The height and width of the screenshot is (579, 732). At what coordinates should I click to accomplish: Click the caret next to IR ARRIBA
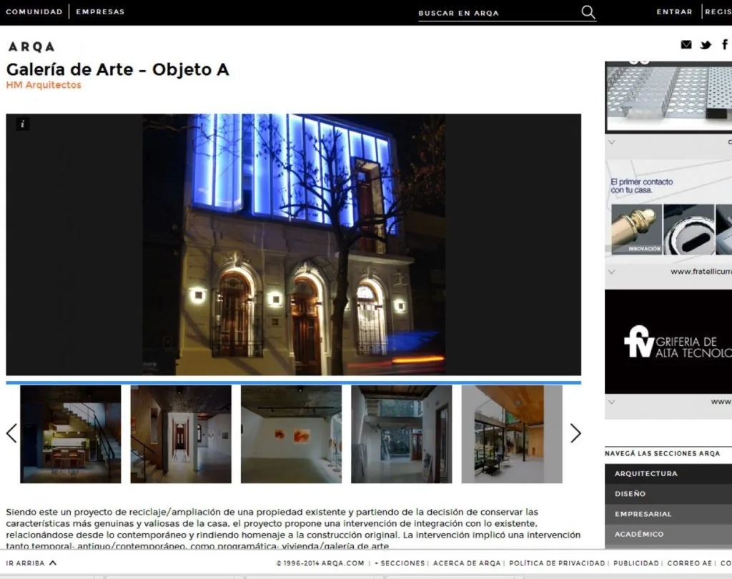coord(53,563)
